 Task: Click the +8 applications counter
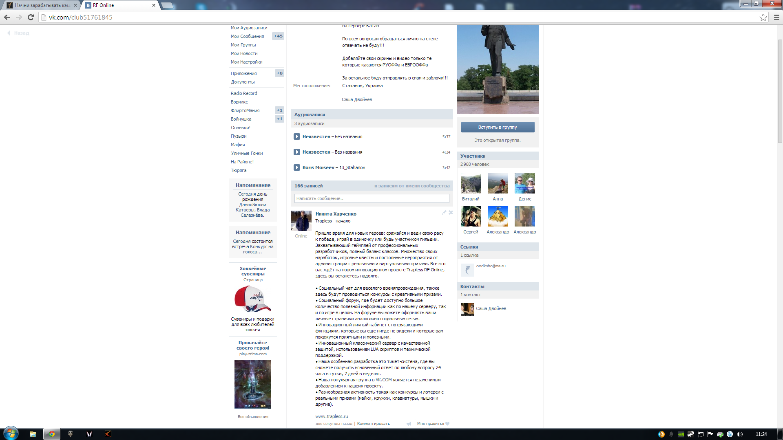point(279,73)
